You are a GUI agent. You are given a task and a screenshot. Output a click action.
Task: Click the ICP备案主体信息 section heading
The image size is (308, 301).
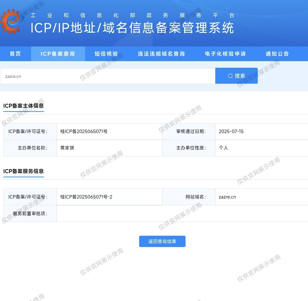tap(23, 106)
